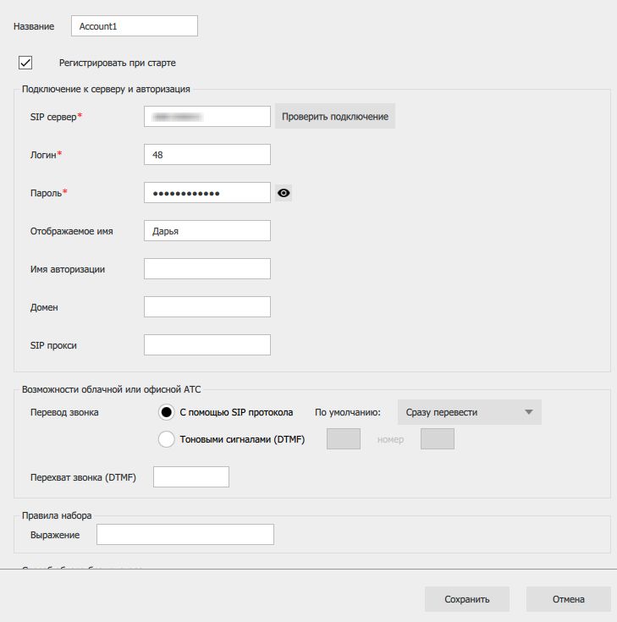Focus the Домен input field
This screenshot has width=617, height=622.
click(x=207, y=307)
